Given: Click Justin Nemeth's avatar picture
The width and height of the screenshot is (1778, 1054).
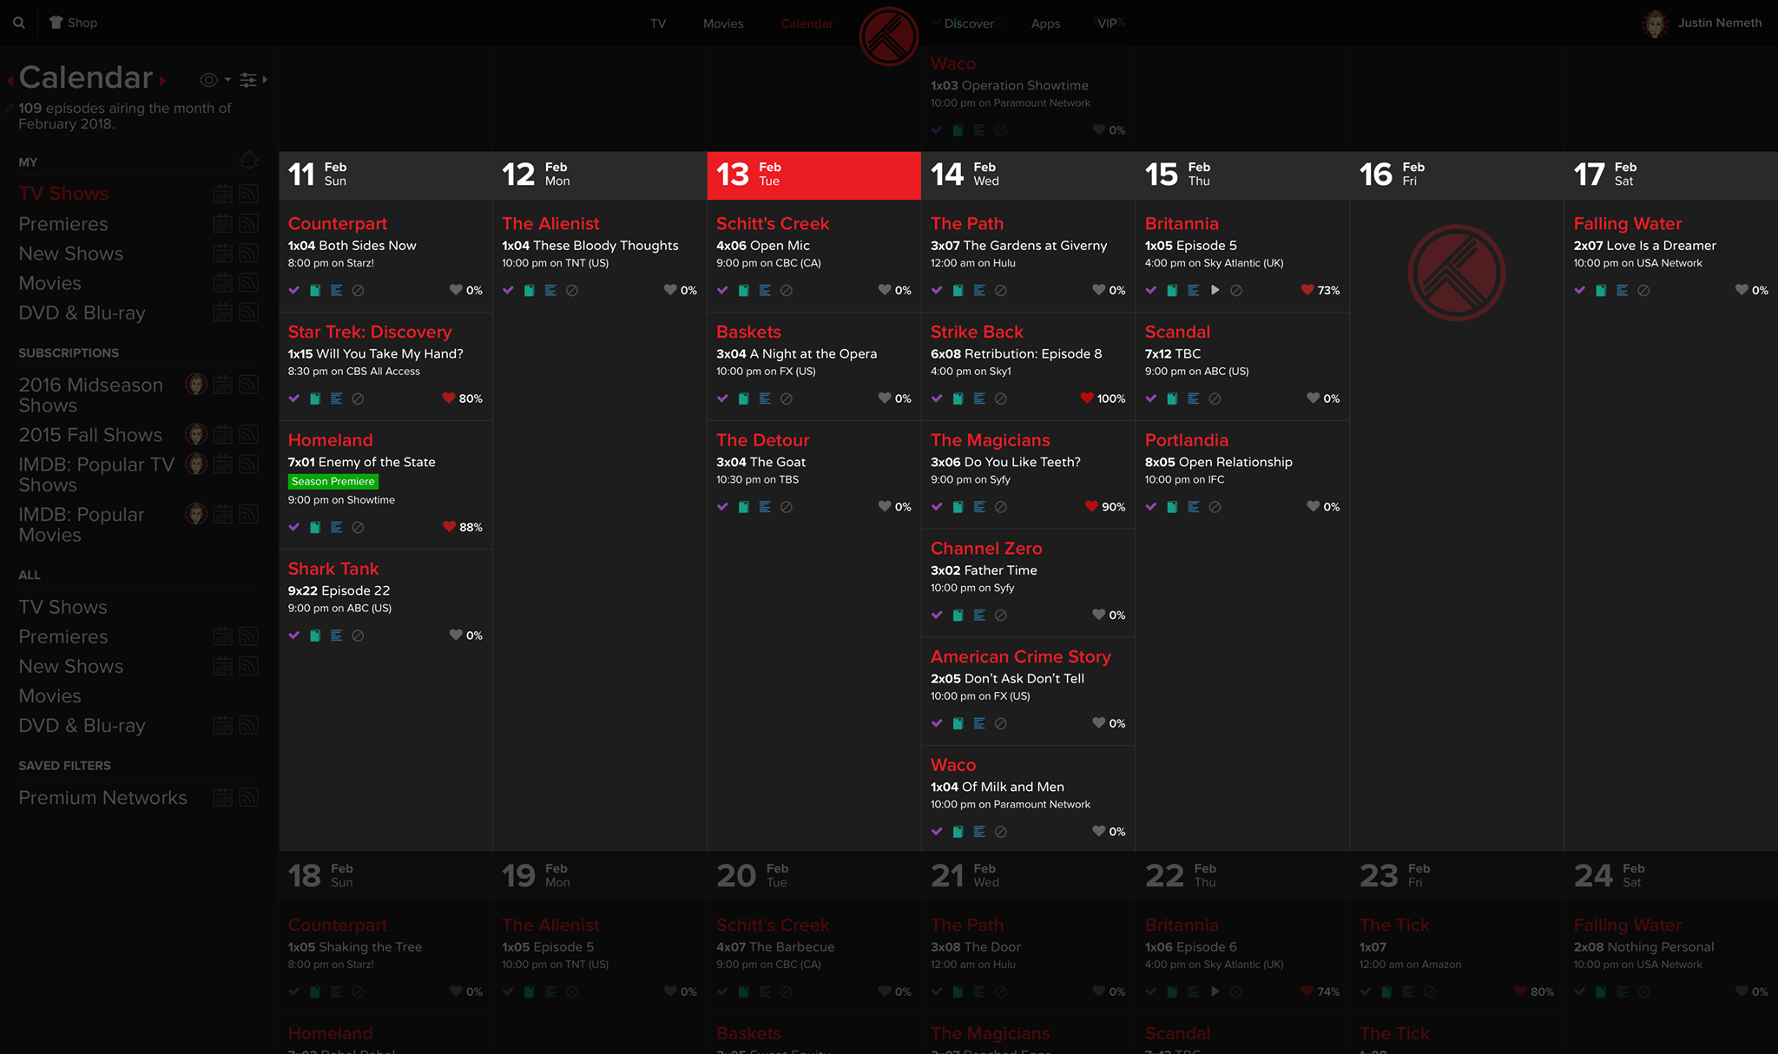Looking at the screenshot, I should [1655, 23].
